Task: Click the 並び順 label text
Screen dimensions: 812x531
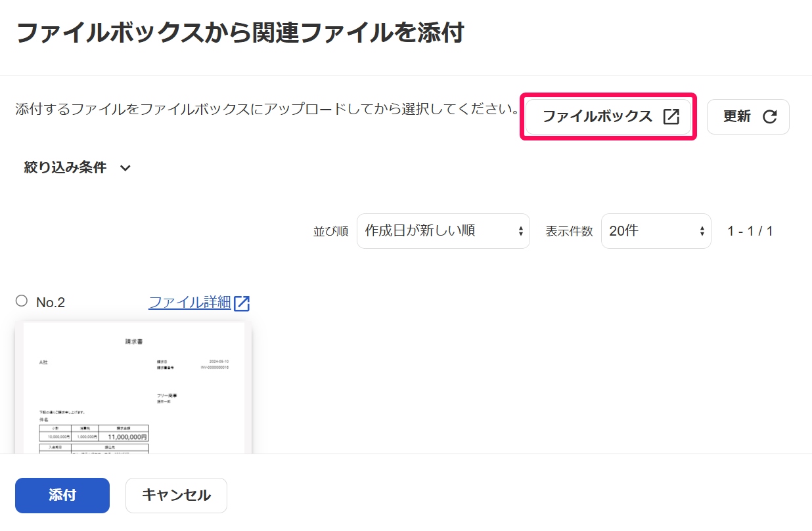Action: click(x=330, y=232)
